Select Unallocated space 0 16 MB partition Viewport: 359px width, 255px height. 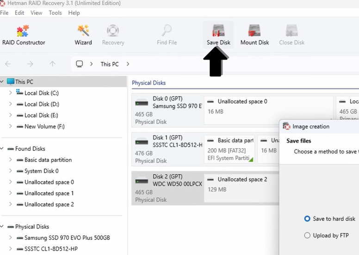(268, 110)
